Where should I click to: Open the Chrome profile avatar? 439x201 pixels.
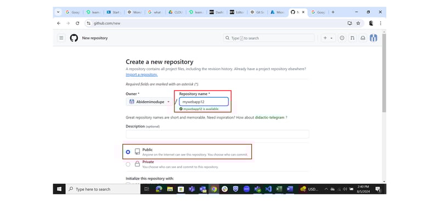372,23
